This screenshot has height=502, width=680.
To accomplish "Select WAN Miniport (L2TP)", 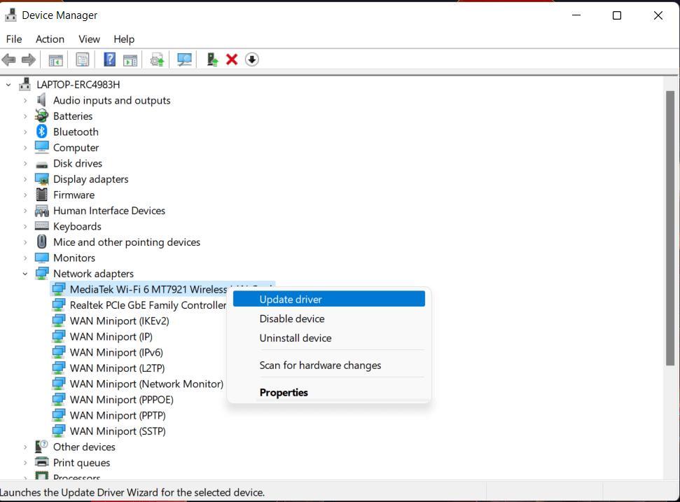I will tap(117, 368).
